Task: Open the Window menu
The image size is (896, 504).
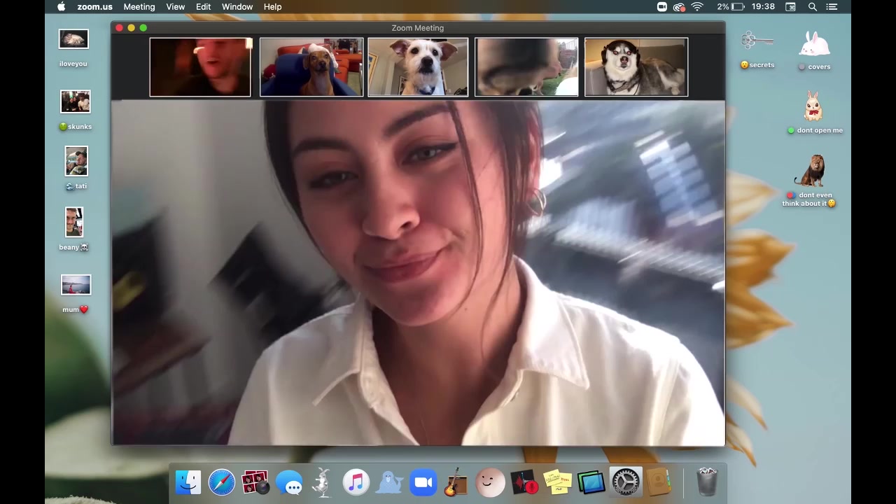Action: click(237, 7)
